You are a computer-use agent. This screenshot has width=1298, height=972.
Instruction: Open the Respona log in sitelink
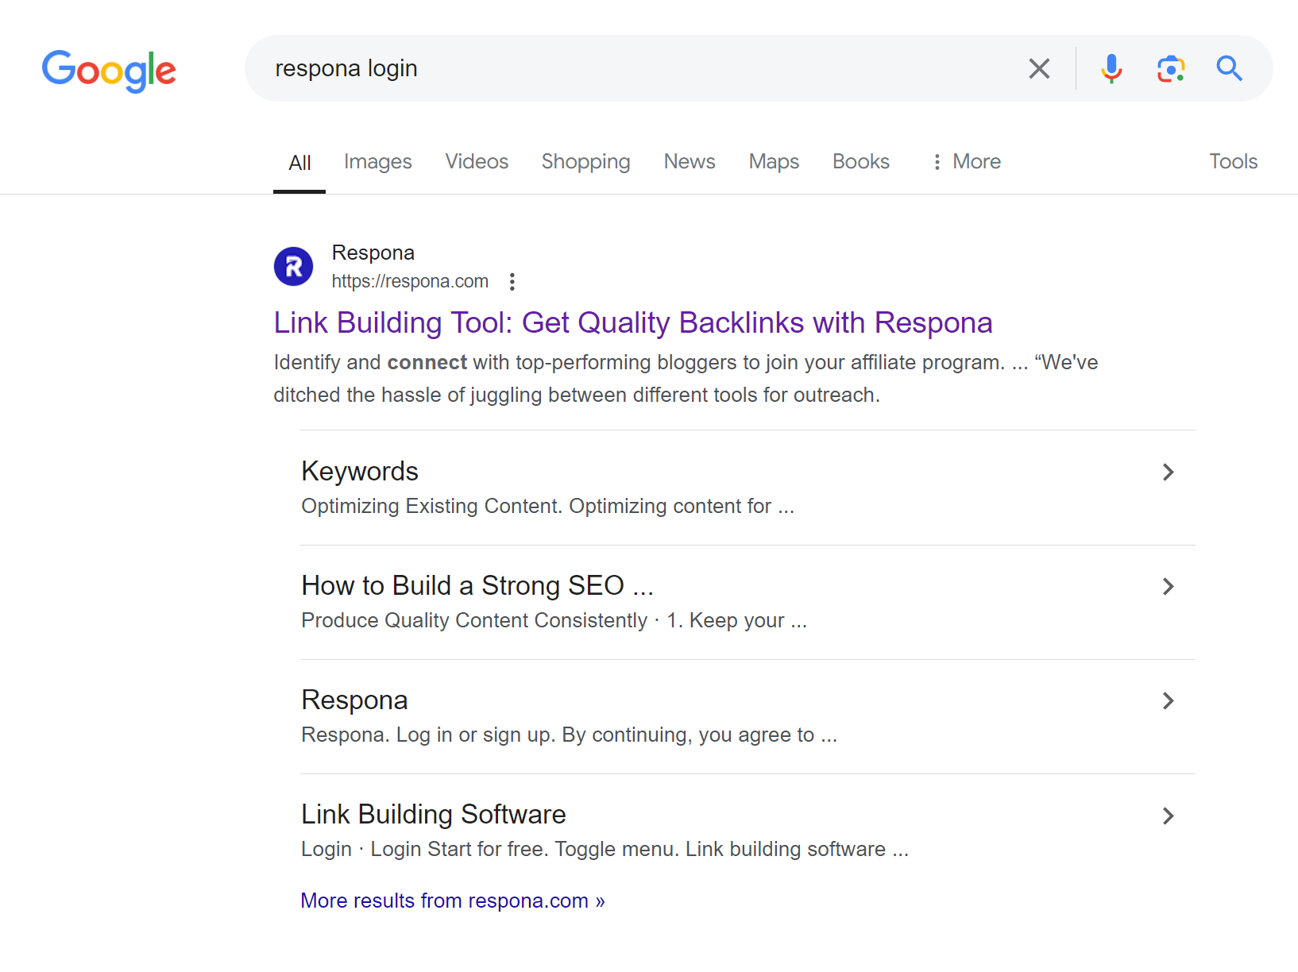(x=354, y=700)
